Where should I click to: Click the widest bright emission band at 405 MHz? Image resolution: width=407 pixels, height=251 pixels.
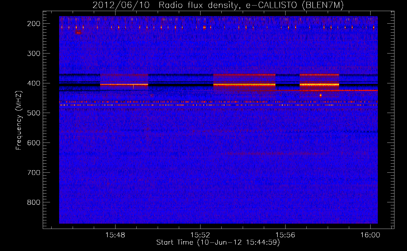(244, 85)
